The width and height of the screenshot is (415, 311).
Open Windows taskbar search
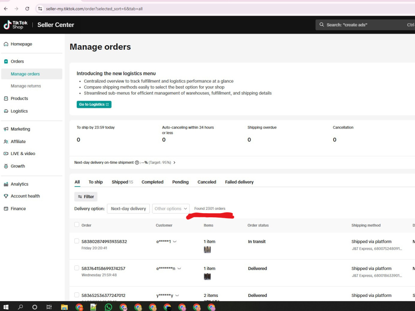click(x=20, y=307)
